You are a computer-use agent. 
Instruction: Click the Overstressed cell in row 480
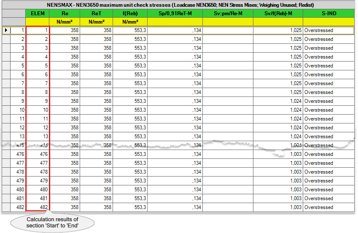point(328,190)
